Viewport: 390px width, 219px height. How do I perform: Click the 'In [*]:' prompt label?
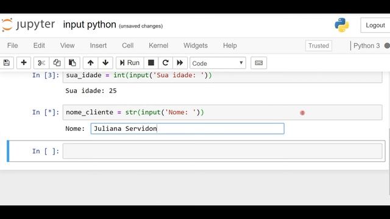46,112
